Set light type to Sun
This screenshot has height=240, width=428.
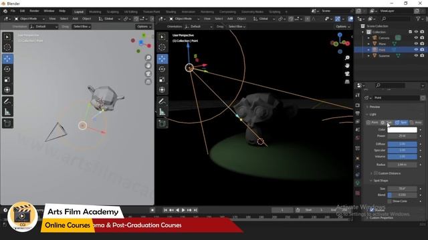coord(387,123)
